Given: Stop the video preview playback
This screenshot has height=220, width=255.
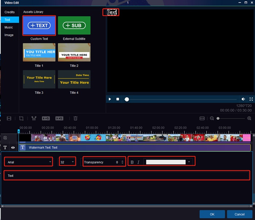Looking at the screenshot, I should [118, 99].
